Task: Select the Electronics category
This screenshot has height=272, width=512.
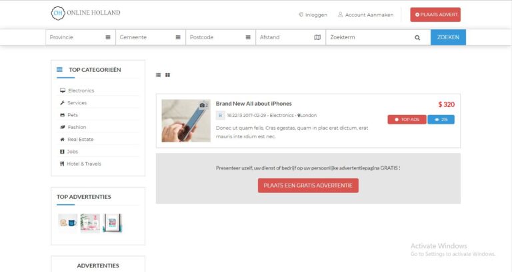Action: click(x=81, y=90)
